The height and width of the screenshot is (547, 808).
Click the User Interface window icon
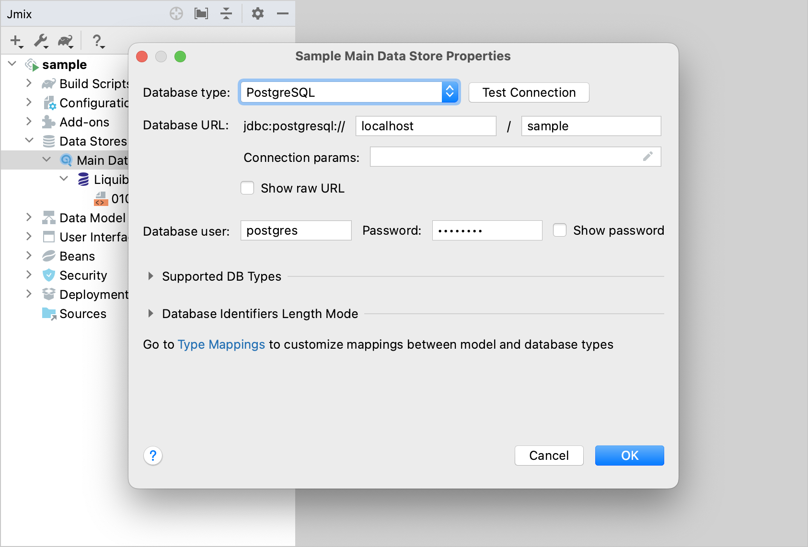pyautogui.click(x=49, y=237)
